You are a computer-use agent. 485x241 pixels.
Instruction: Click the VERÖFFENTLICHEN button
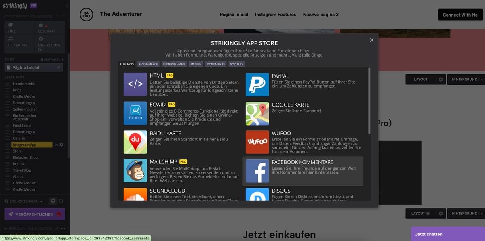click(34, 214)
